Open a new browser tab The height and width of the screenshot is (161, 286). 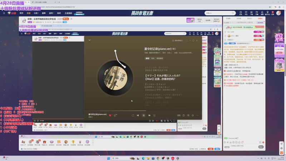point(59,2)
